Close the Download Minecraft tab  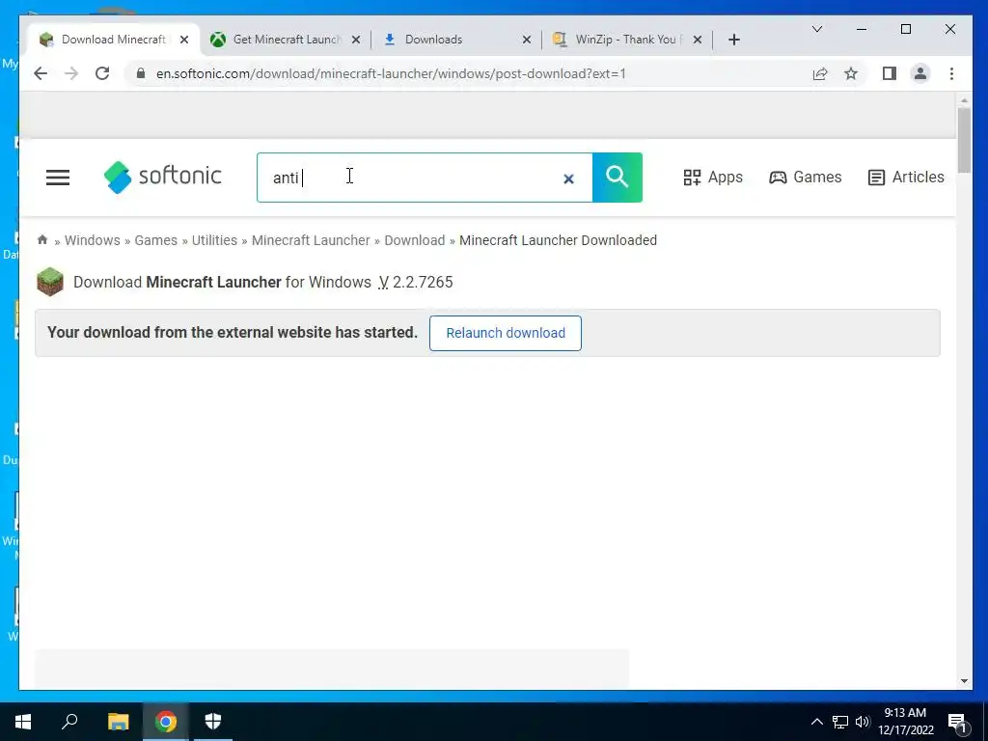point(184,40)
